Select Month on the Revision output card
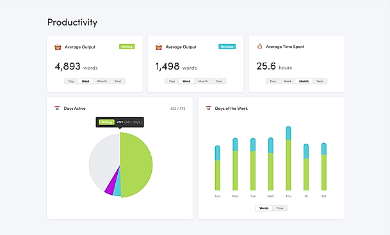The height and width of the screenshot is (235, 390). pos(203,81)
